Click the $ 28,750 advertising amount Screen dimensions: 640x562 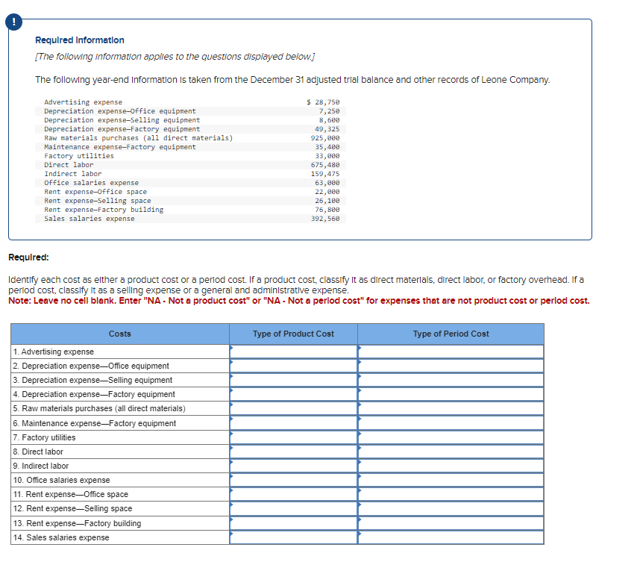[323, 102]
